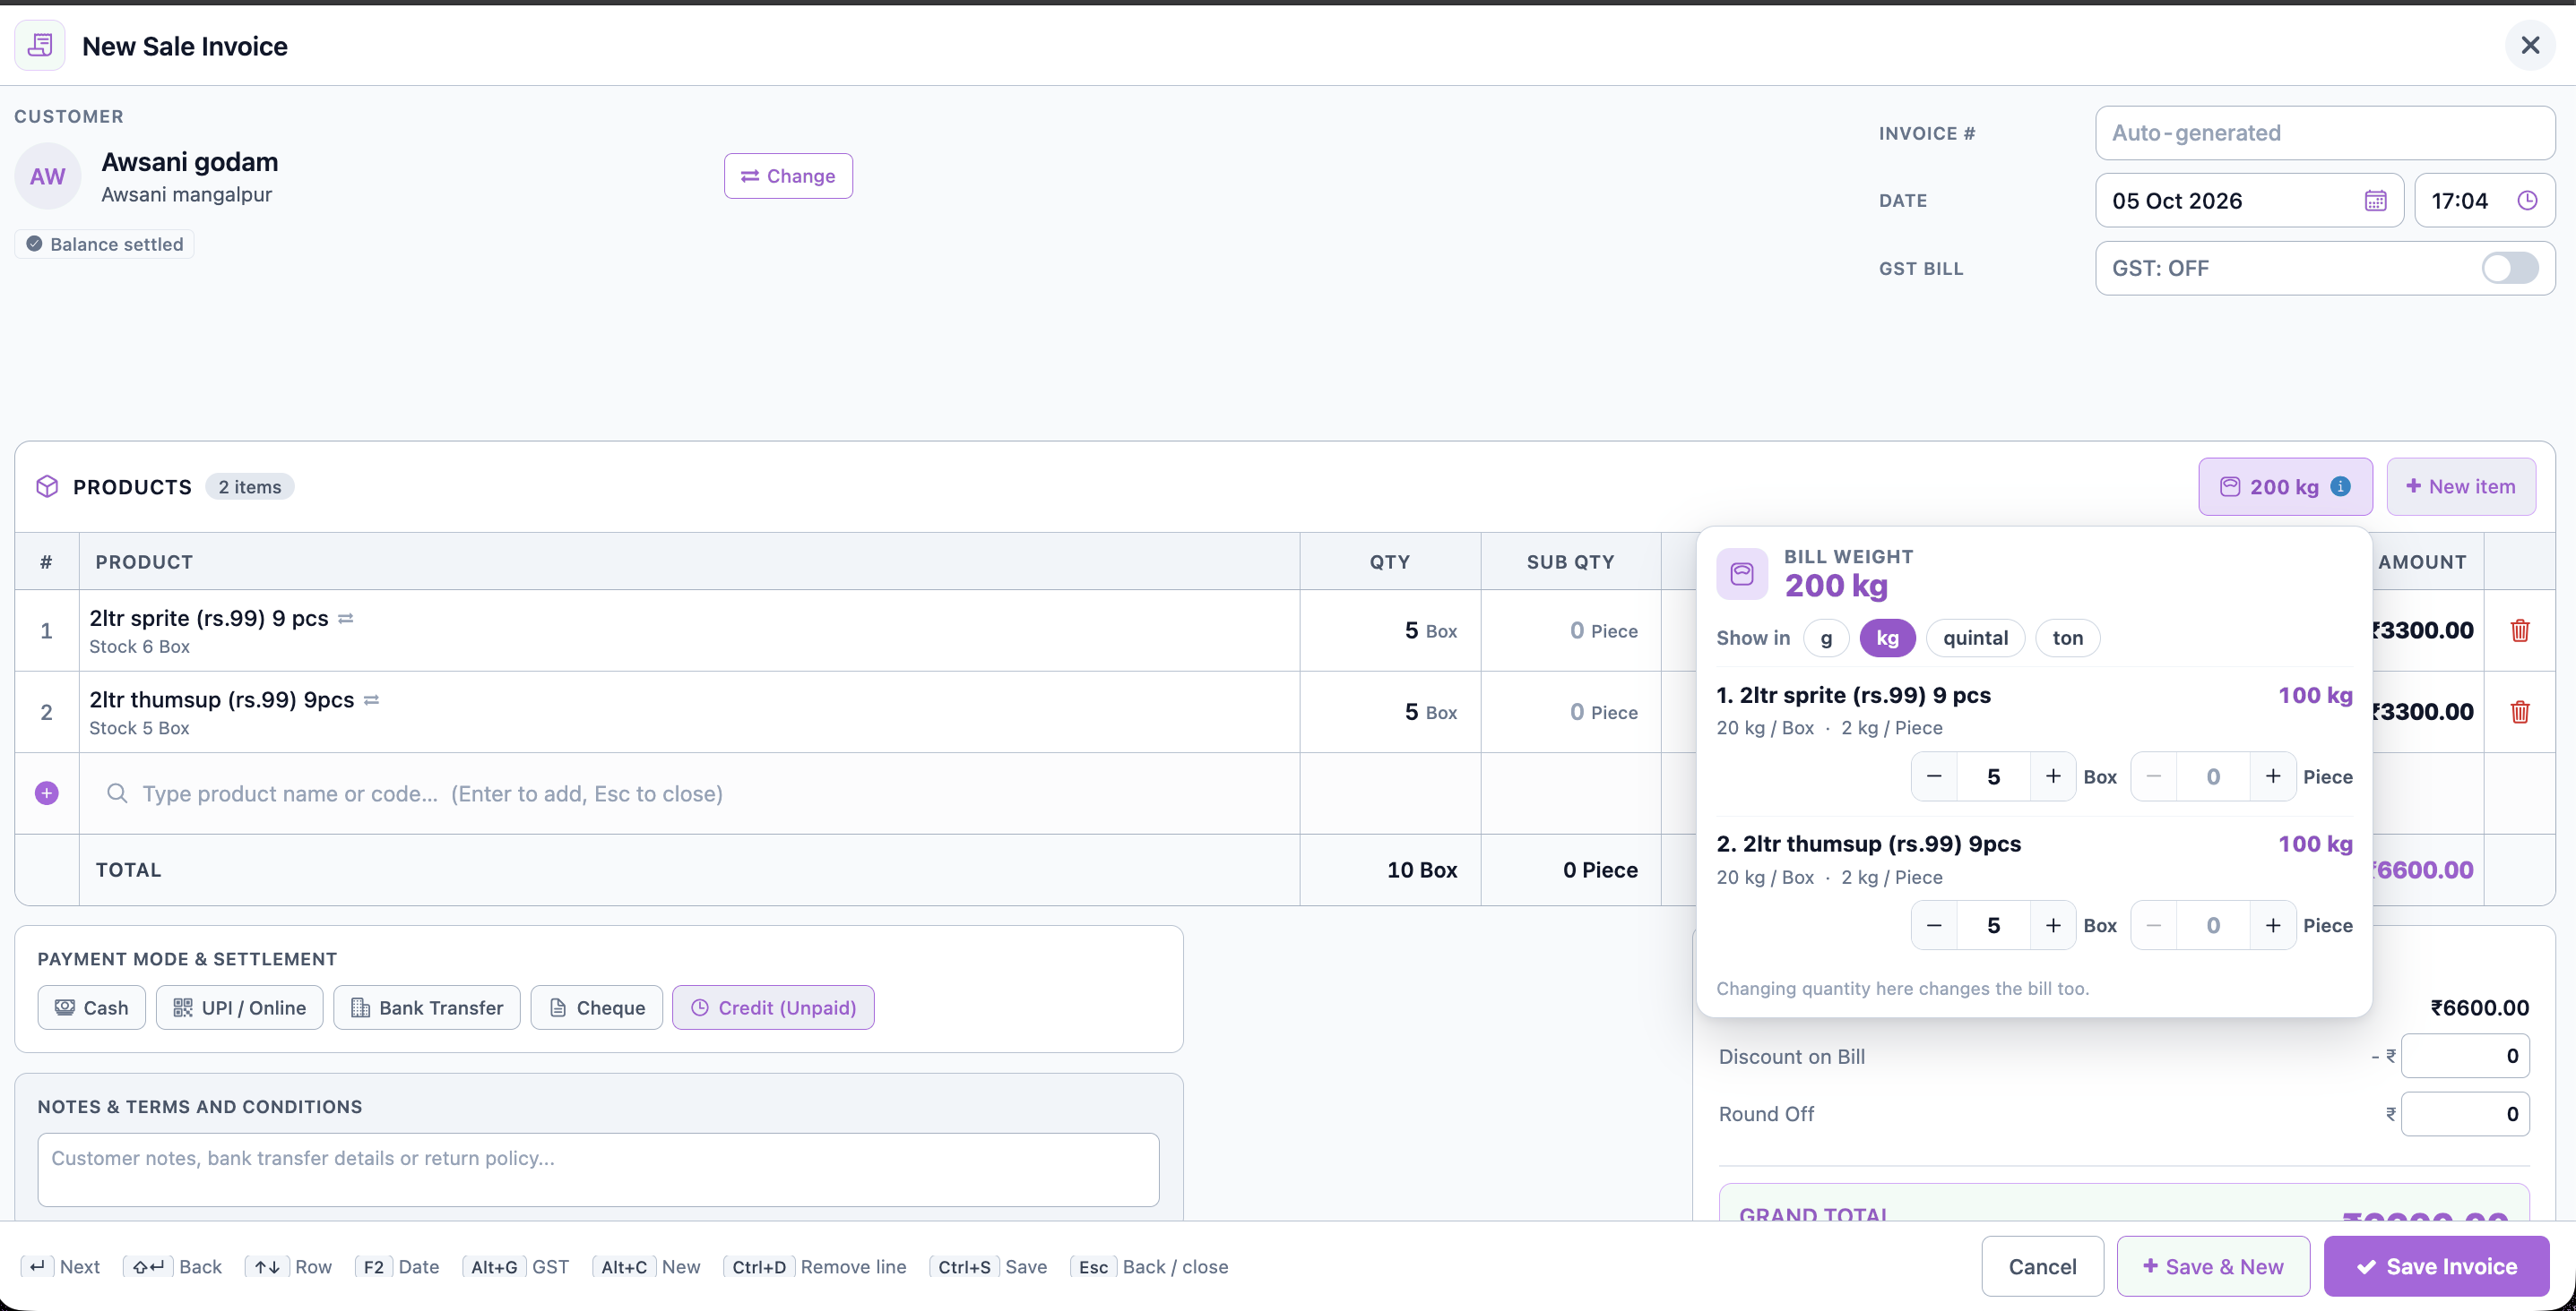Click the Save & New button
This screenshot has width=2576, height=1311.
(x=2213, y=1266)
